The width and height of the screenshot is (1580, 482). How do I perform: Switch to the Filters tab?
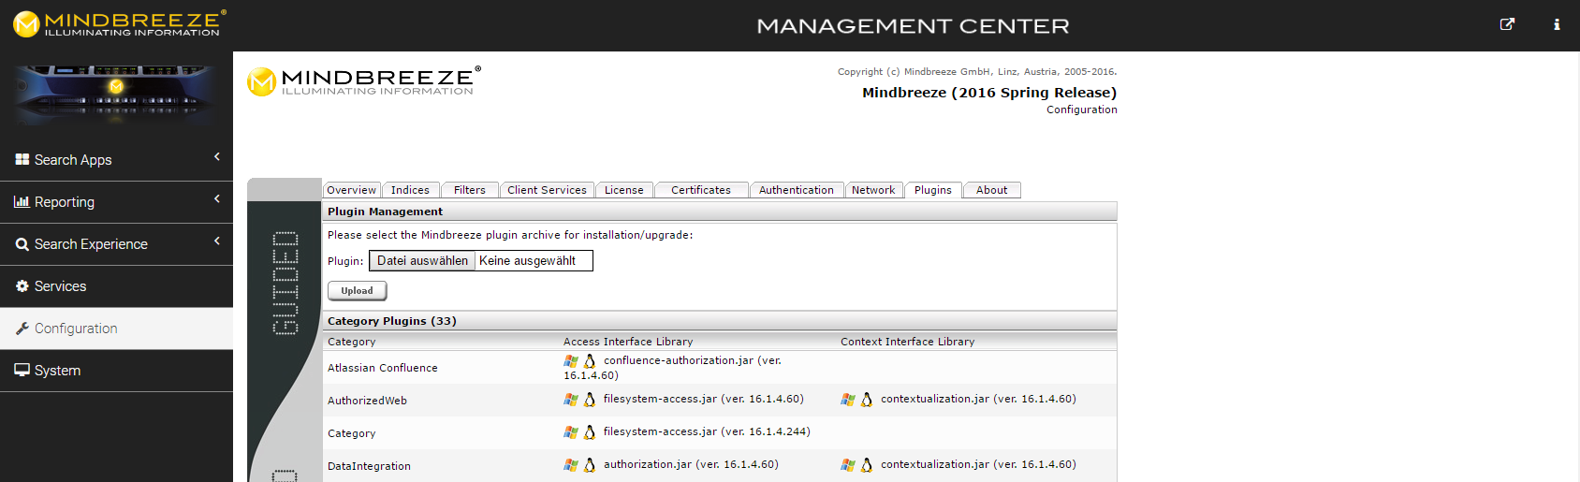point(470,190)
